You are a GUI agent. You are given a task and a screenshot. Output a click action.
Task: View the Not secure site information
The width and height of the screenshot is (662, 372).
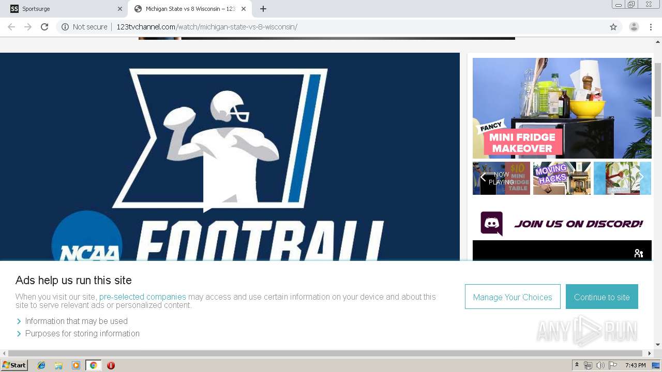coord(84,27)
